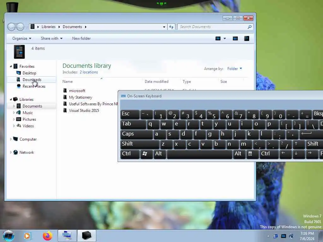Viewport: 323px width, 242px height.
Task: Open media player from the taskbar
Action: click(27, 236)
